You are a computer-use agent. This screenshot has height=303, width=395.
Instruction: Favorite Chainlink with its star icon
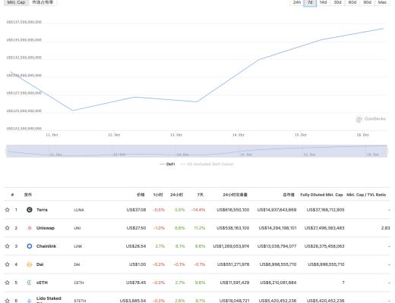point(7,246)
